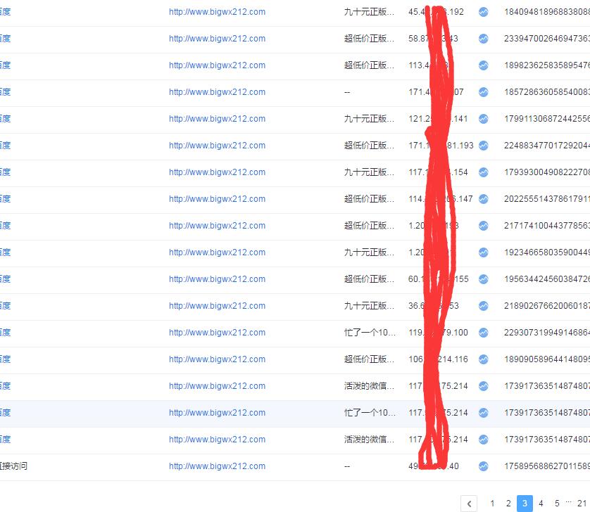Open bigwx212.com link in row ID 18572863605…
The width and height of the screenshot is (590, 512).
pyautogui.click(x=217, y=92)
